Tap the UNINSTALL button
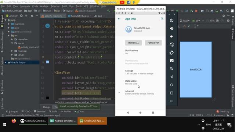The height and width of the screenshot is (132, 235). tap(133, 43)
